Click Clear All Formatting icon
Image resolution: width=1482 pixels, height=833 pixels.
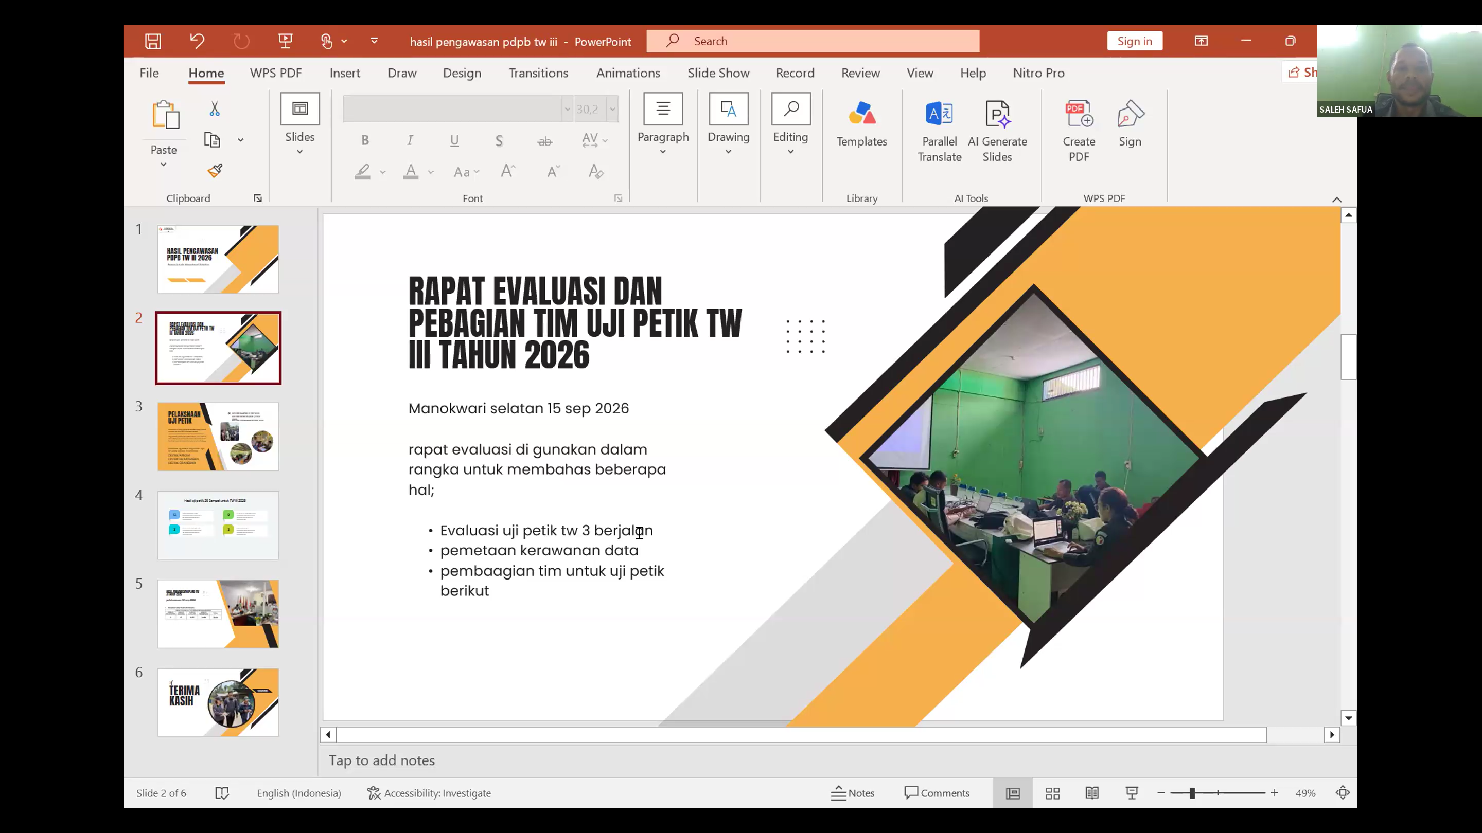[x=596, y=171]
